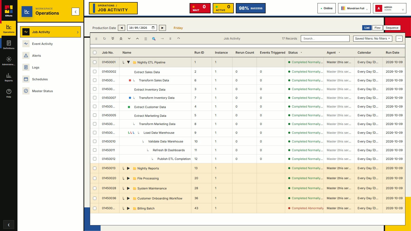
Task: Expand the Nightly Reports folder
Action: (x=128, y=168)
